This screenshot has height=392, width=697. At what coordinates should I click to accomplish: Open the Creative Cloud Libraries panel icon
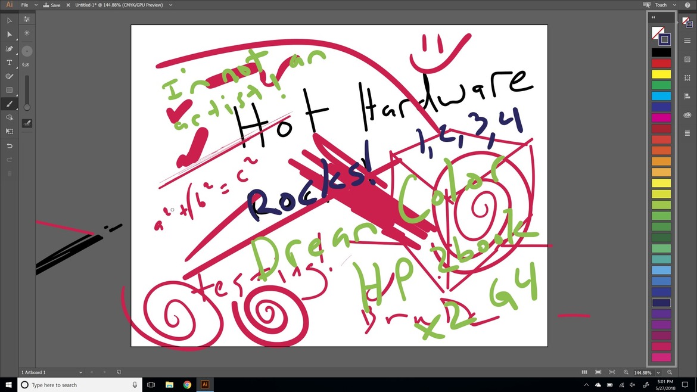point(687,114)
